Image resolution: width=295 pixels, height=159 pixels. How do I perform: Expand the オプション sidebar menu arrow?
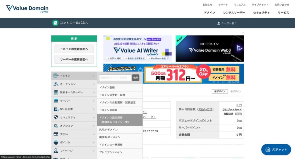[x=94, y=126]
